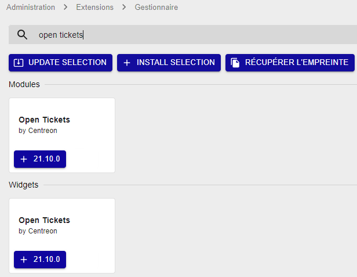Click the copy icon on Récupérer l'empreinte

pos(235,63)
